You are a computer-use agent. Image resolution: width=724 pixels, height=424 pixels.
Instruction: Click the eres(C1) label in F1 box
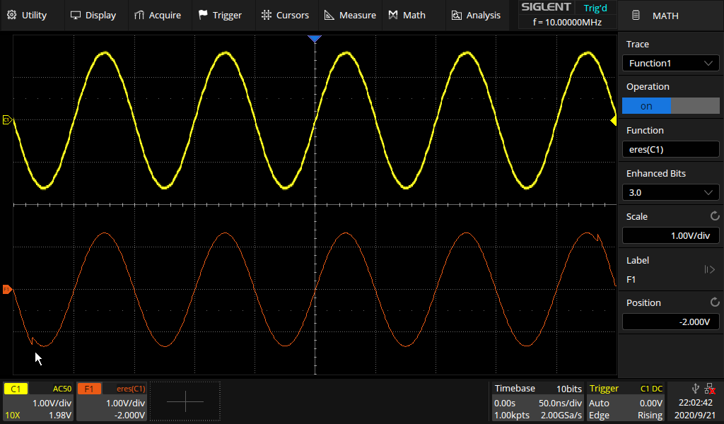[131, 389]
